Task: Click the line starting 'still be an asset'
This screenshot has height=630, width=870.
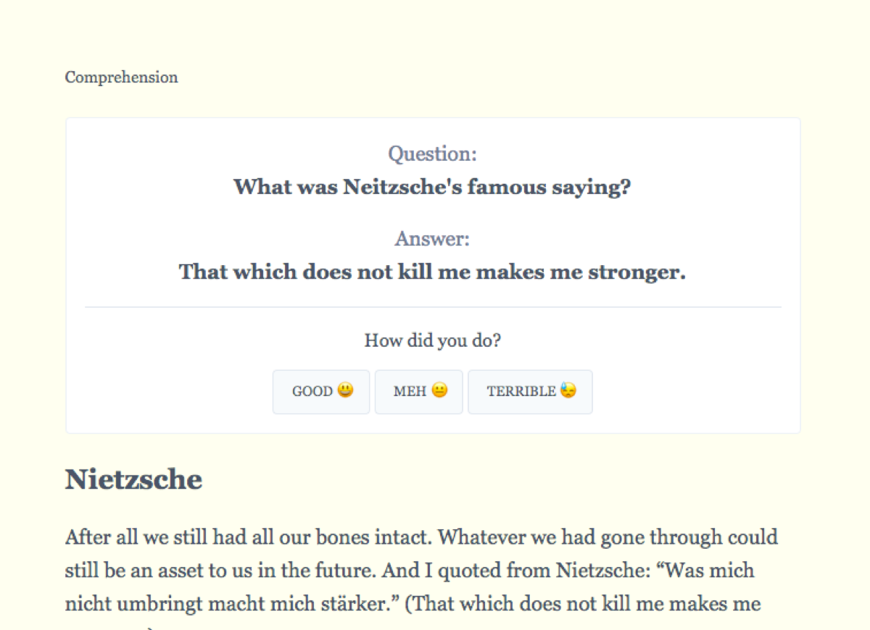Action: click(410, 571)
